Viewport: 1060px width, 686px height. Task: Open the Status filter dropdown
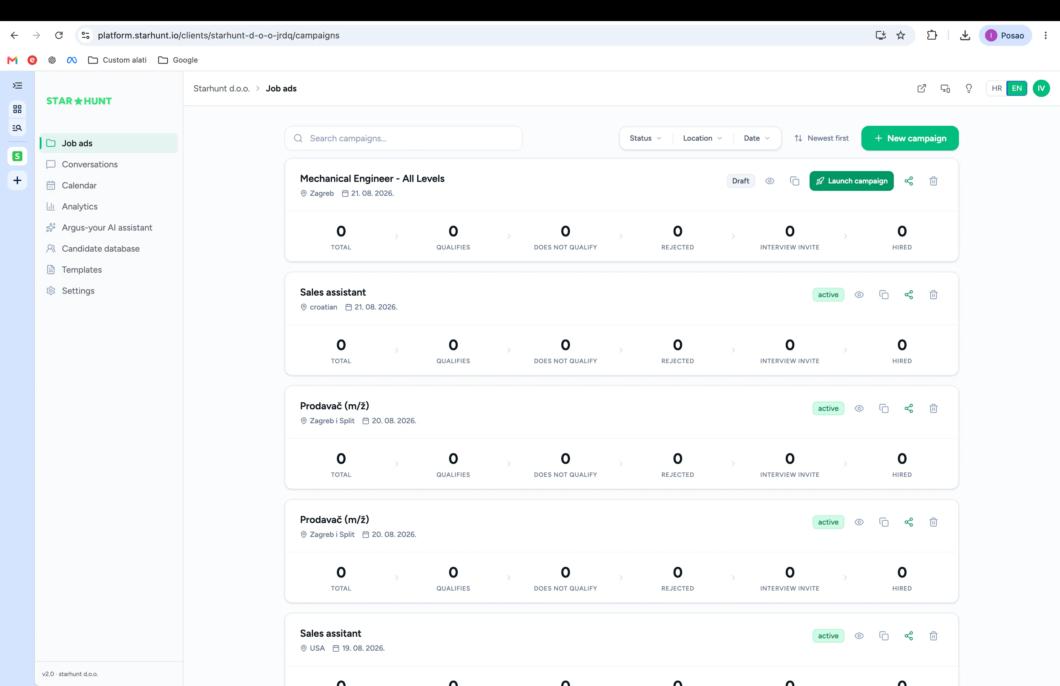pyautogui.click(x=645, y=139)
